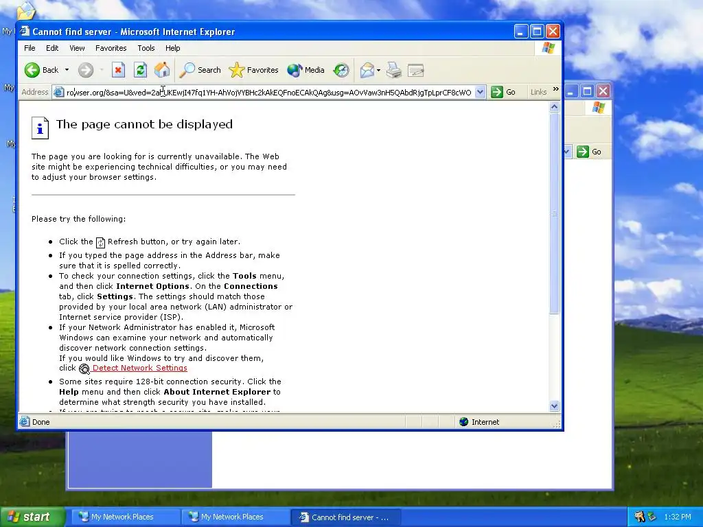The image size is (703, 527).
Task: Open the Favorites pane from toolbar star
Action: point(253,70)
